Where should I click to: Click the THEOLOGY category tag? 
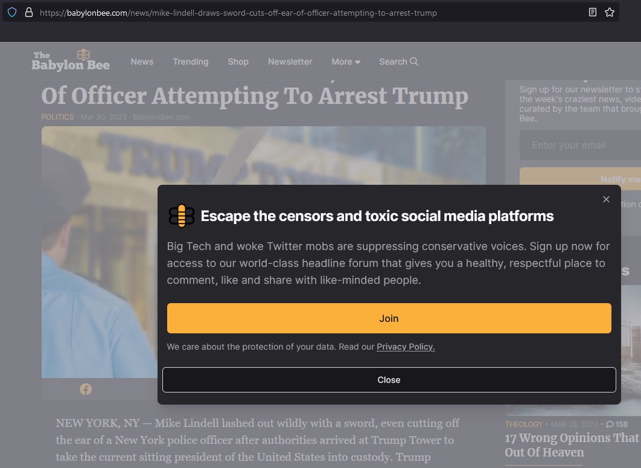coord(524,425)
